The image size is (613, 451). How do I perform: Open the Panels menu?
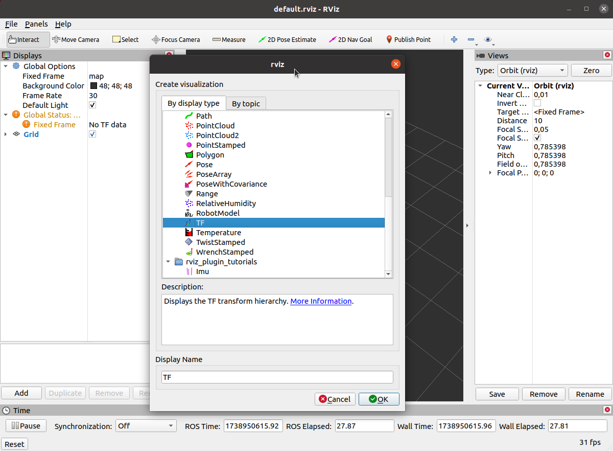[x=36, y=24]
